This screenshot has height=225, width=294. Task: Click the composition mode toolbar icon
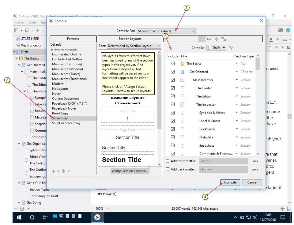point(280,30)
